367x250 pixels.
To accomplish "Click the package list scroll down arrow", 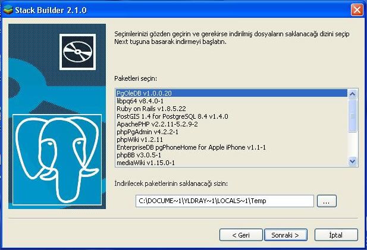I will pyautogui.click(x=352, y=161).
